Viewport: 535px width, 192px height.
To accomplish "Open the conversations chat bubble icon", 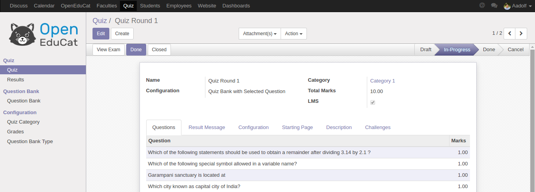I will [x=494, y=5].
